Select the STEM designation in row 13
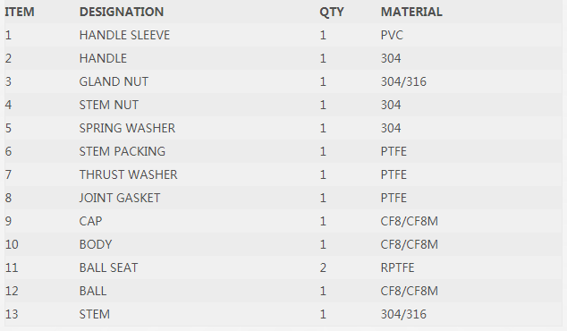 tap(95, 314)
